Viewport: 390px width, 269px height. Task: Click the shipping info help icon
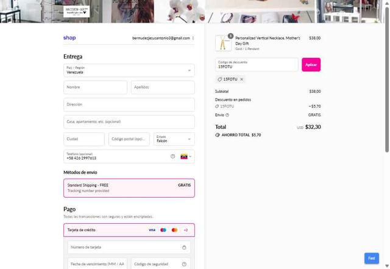pyautogui.click(x=227, y=115)
